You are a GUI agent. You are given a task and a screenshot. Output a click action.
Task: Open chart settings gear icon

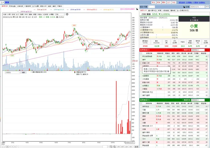(67, 14)
